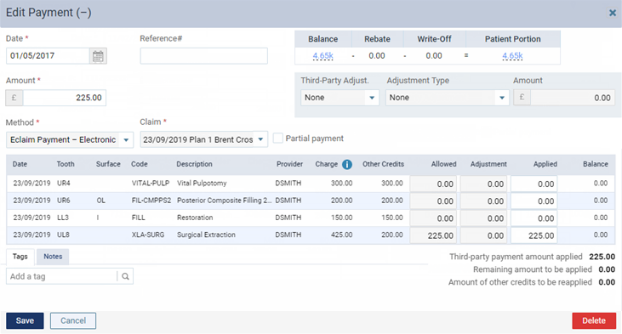This screenshot has width=622, height=334.
Task: Click the Write-Off header in summary
Action: (434, 39)
